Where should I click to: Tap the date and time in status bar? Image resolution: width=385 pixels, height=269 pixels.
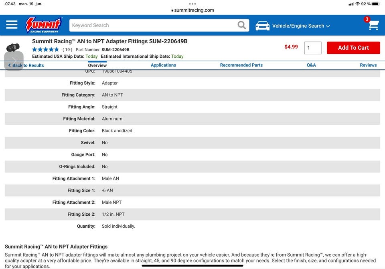tap(24, 4)
